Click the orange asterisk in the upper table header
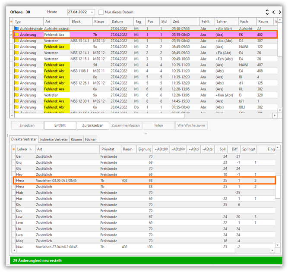This screenshot has width=288, height=272. [11, 21]
